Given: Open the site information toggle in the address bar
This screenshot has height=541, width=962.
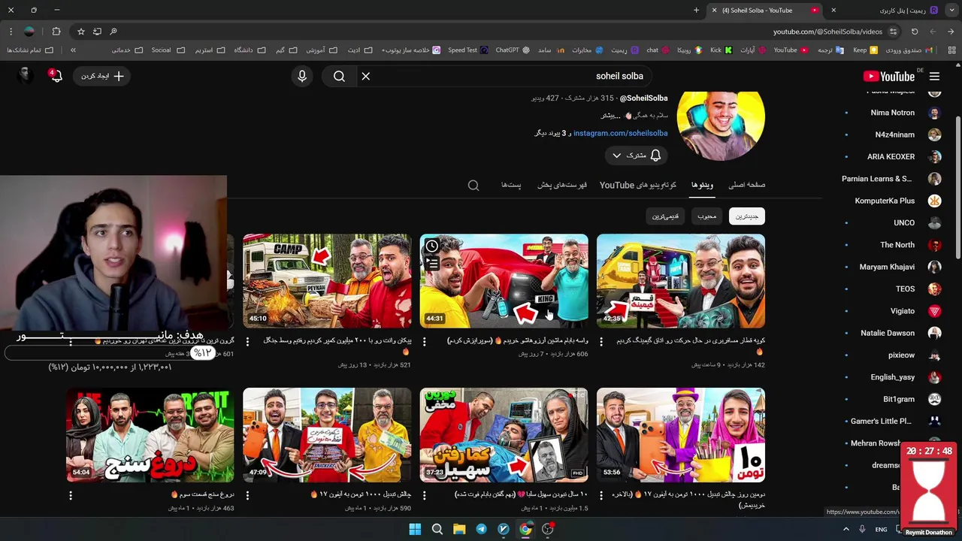Looking at the screenshot, I should click(x=893, y=32).
